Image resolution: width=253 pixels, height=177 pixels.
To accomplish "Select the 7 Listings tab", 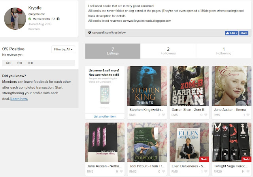I will [x=113, y=51].
